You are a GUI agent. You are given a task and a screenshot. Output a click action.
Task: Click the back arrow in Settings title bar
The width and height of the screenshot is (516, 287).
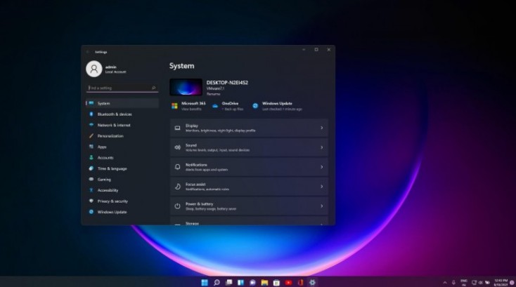[88, 51]
